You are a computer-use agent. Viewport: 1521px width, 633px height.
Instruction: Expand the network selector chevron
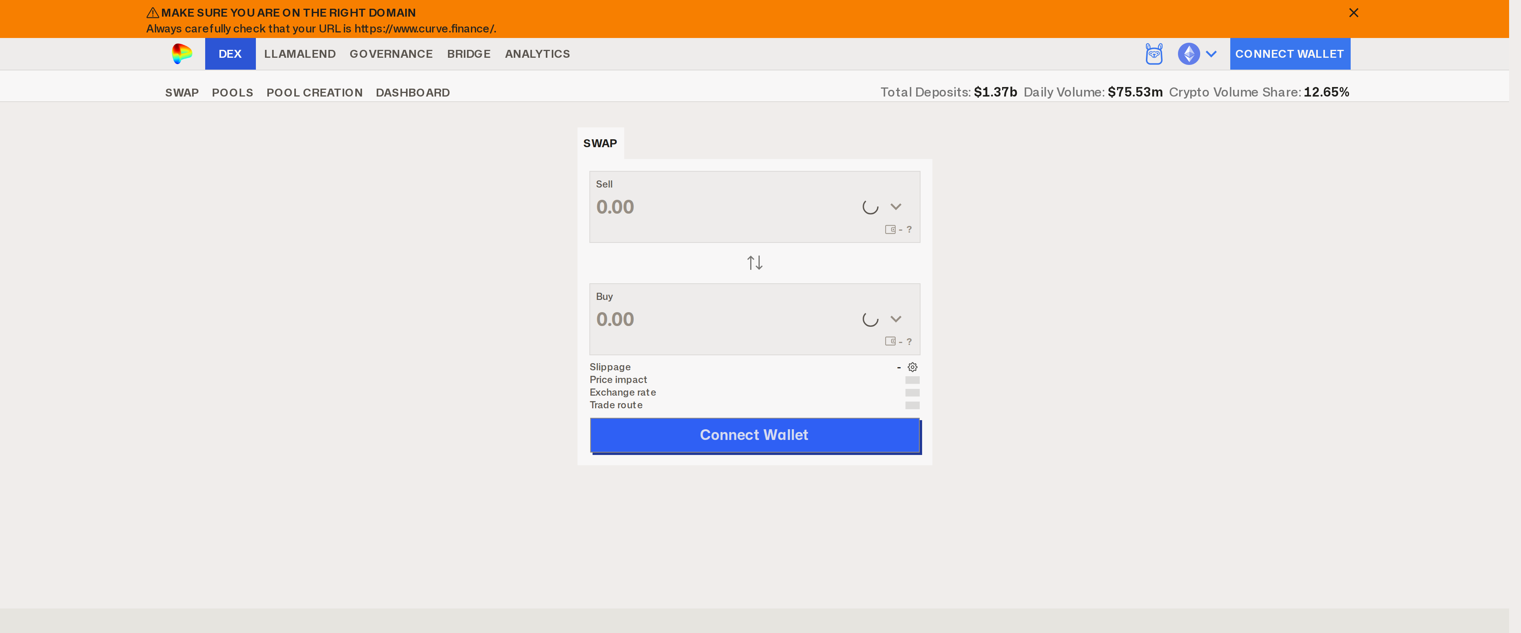tap(1211, 54)
